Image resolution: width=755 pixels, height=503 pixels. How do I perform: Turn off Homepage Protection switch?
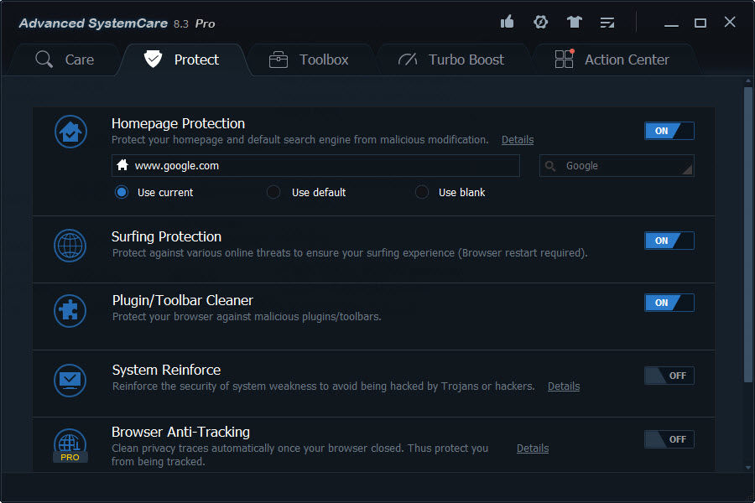(x=669, y=131)
